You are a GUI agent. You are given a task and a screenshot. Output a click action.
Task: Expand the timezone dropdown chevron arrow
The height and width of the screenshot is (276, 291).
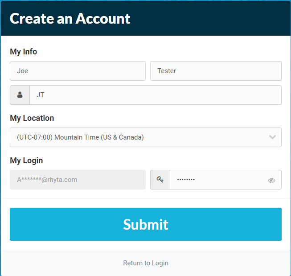[x=273, y=137]
